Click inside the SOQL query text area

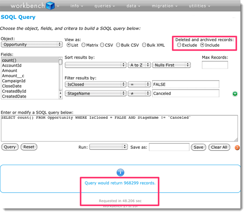point(119,128)
